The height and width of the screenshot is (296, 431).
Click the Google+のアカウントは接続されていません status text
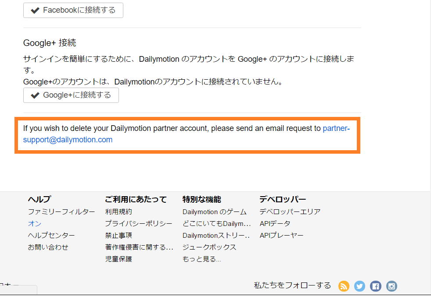pyautogui.click(x=153, y=82)
